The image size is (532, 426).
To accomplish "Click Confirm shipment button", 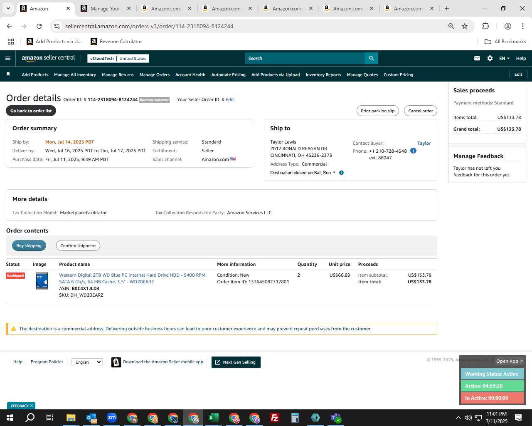I will pos(78,245).
